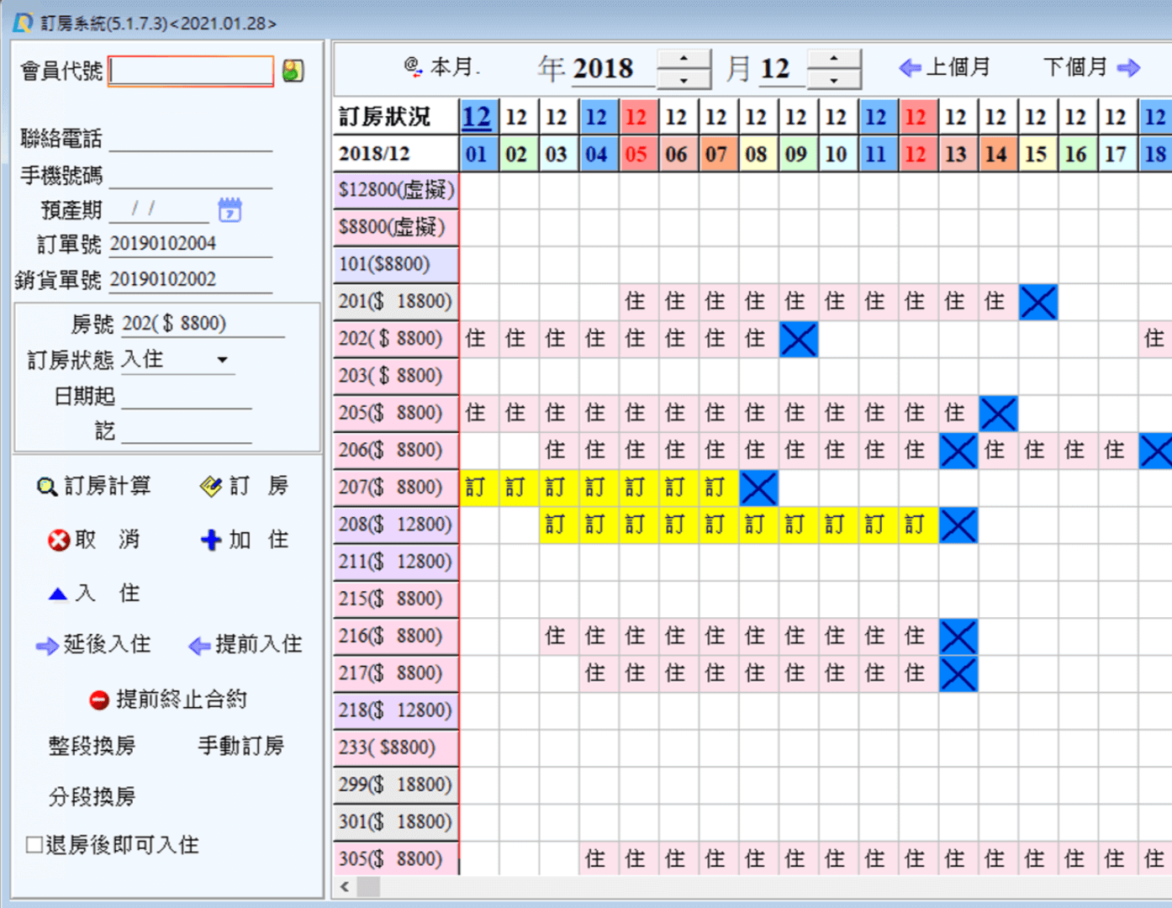Click 手動訂房 button
Image resolution: width=1172 pixels, height=908 pixels.
[x=241, y=746]
